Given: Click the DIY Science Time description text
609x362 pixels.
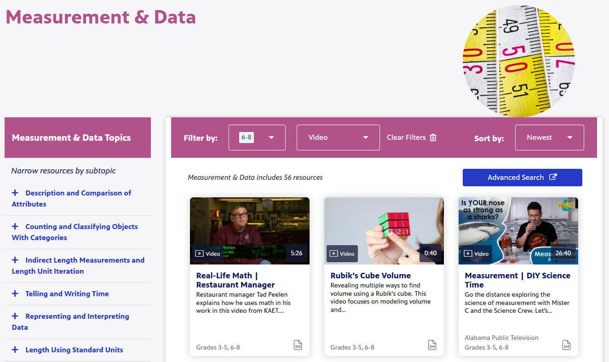Looking at the screenshot, I should pyautogui.click(x=517, y=303).
